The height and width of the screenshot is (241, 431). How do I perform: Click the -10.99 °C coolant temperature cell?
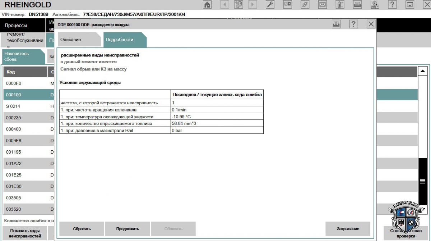point(217,117)
